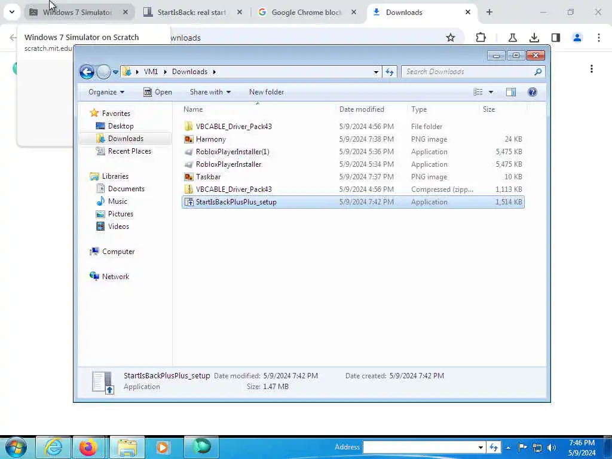Select the Harmony PNG image
612x459 pixels.
pos(353,139)
